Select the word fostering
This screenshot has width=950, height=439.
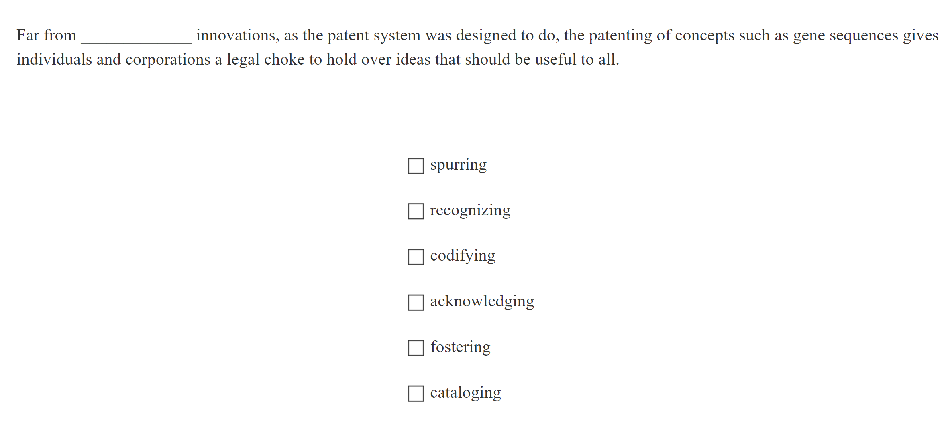click(460, 347)
